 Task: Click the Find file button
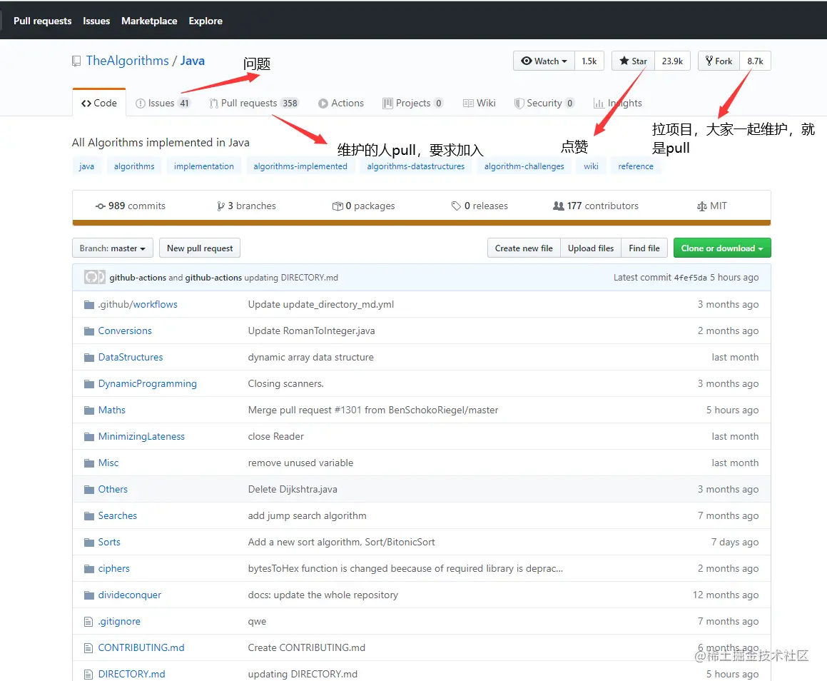tap(644, 248)
